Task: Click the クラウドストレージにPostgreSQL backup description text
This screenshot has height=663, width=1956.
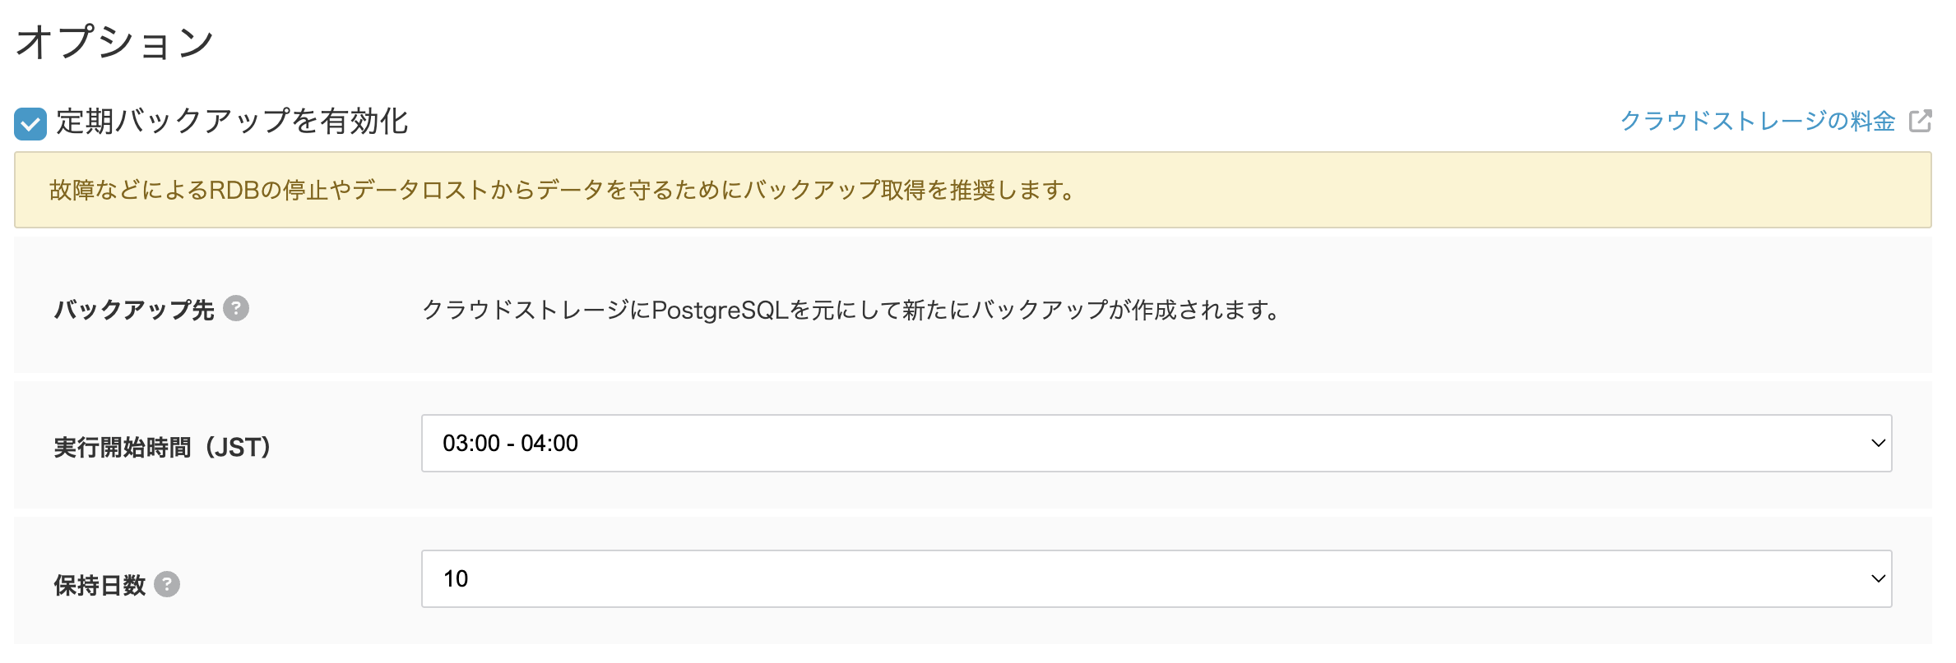Action: click(851, 310)
